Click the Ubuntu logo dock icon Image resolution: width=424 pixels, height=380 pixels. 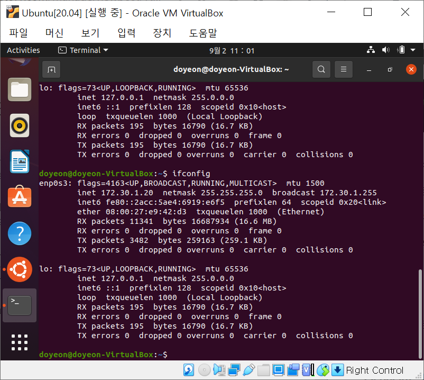point(20,269)
